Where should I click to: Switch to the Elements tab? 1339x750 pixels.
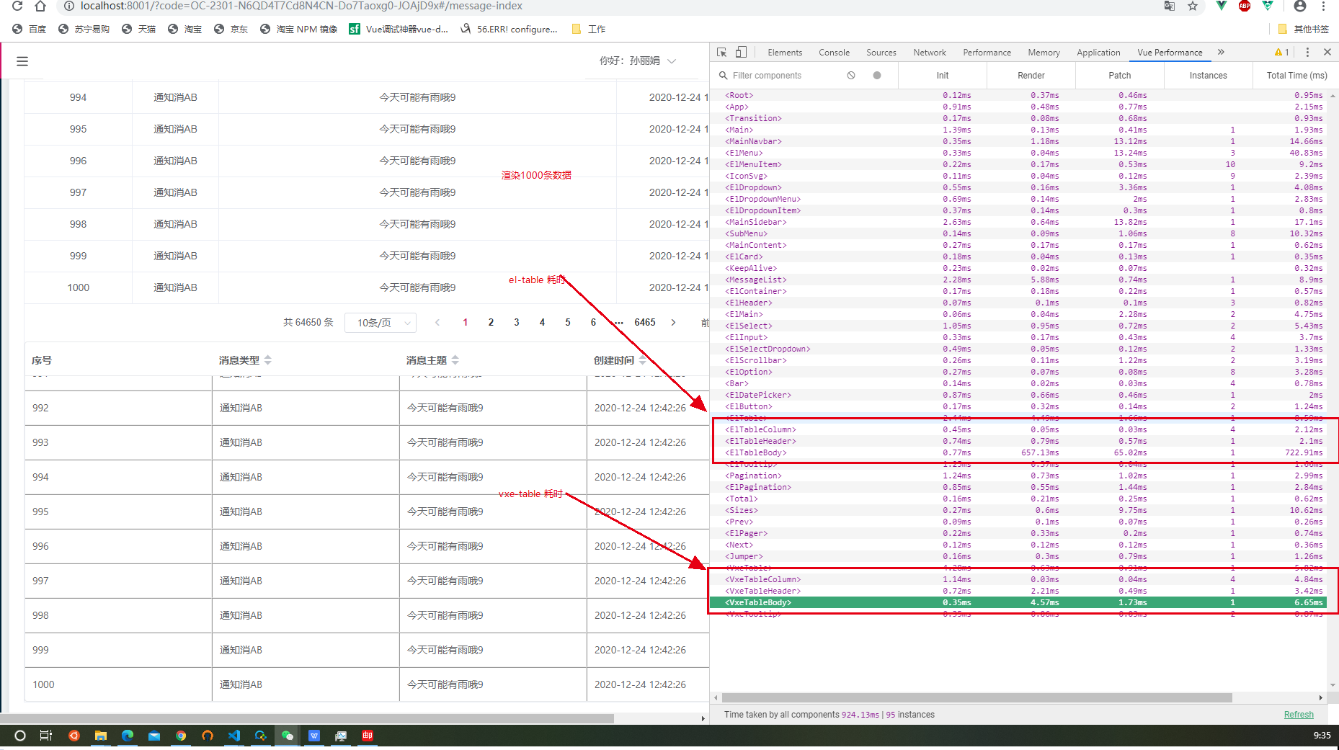[785, 53]
